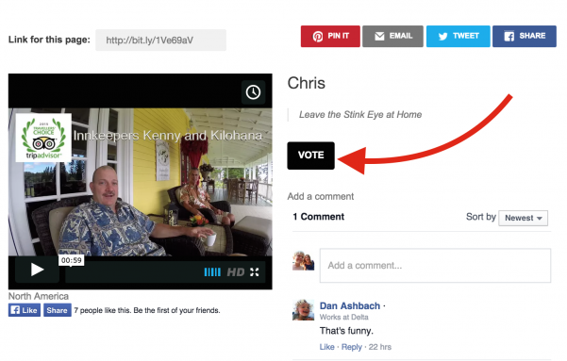567x361 pixels.
Task: Click the Add a comment text field
Action: click(435, 265)
